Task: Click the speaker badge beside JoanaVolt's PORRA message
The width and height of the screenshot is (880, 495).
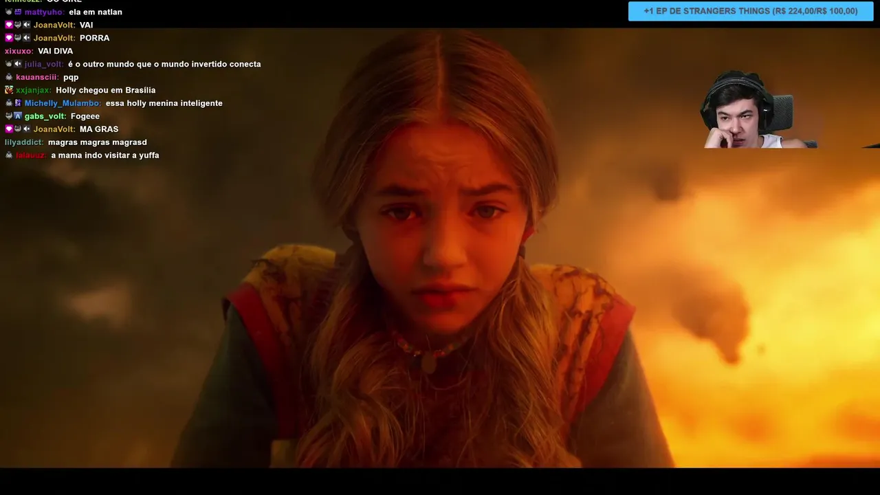Action: [x=27, y=38]
